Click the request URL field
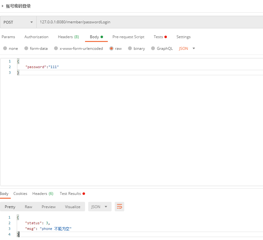This screenshot has width=263, height=240. pos(150,22)
